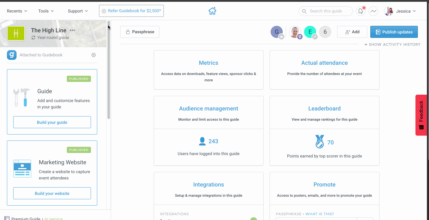Dismiss the Refer Guidebook banner
This screenshot has height=220, width=429.
coord(104,11)
